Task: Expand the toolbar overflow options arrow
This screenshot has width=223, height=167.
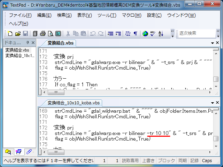Action: (172, 33)
